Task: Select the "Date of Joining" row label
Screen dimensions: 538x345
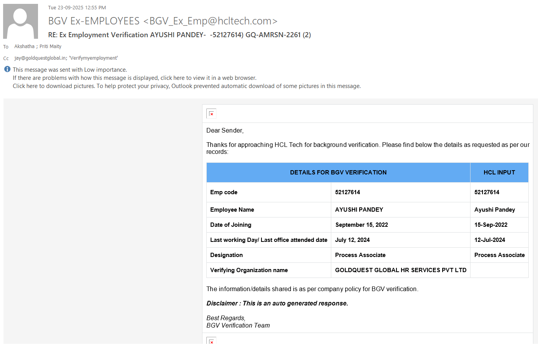Action: [x=231, y=225]
